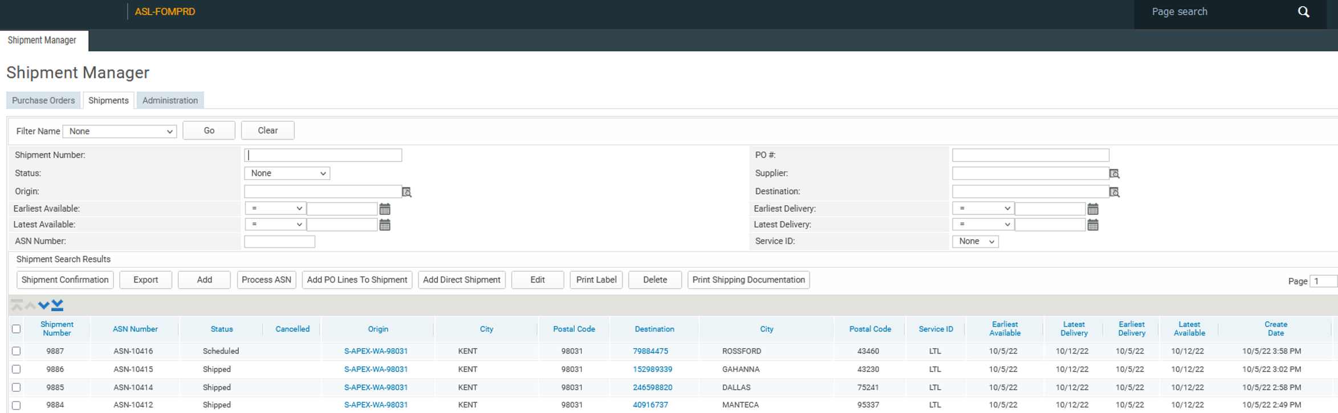Screen dimensions: 1338x413
Task: Open Latest Available operator dropdown
Action: coord(275,224)
